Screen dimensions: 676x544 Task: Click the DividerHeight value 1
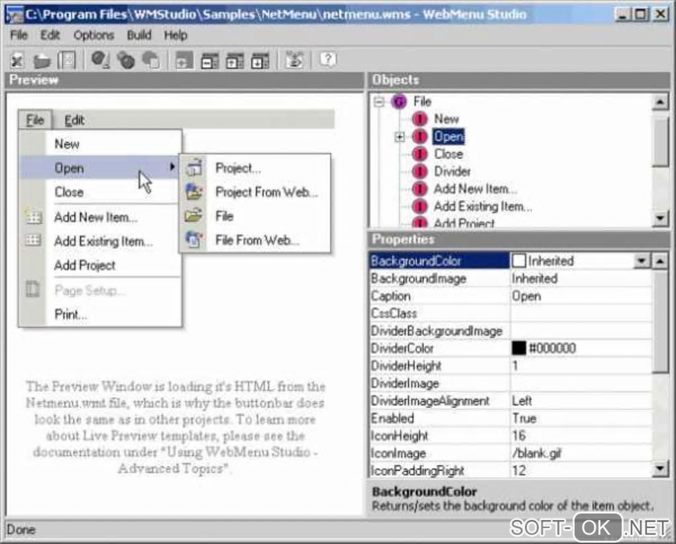click(581, 366)
